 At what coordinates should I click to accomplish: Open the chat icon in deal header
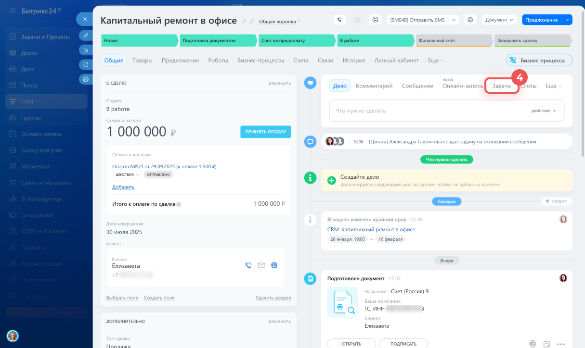(x=375, y=20)
